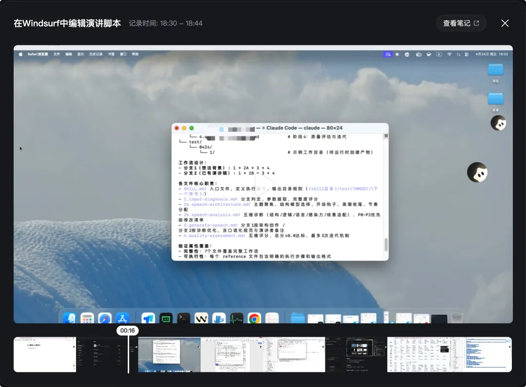Image resolution: width=526 pixels, height=387 pixels.
Task: Click the Claude Code terminal scrollbar
Action: (386, 244)
